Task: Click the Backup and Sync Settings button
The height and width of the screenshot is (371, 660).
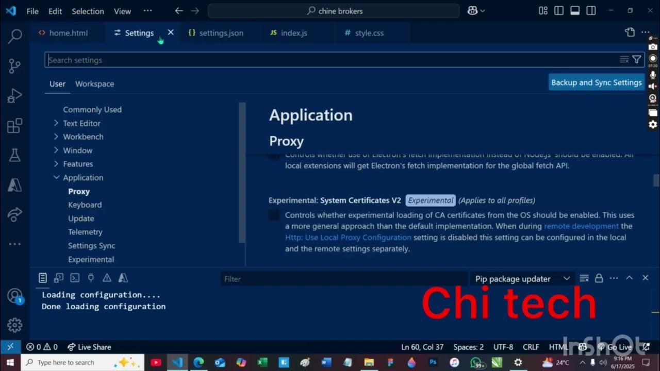Action: click(x=596, y=81)
